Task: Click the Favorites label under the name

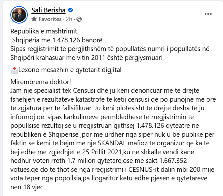Action: click(50, 19)
